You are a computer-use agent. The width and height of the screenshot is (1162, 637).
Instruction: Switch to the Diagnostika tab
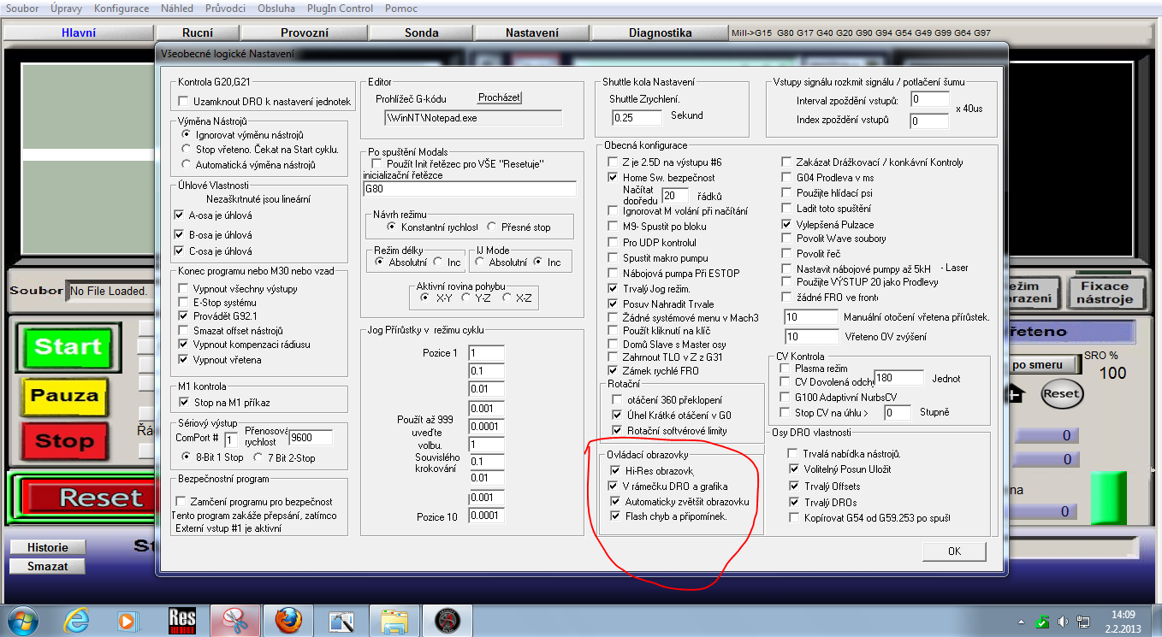click(x=660, y=32)
